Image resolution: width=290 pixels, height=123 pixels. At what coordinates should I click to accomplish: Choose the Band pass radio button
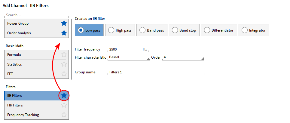(x=151, y=30)
